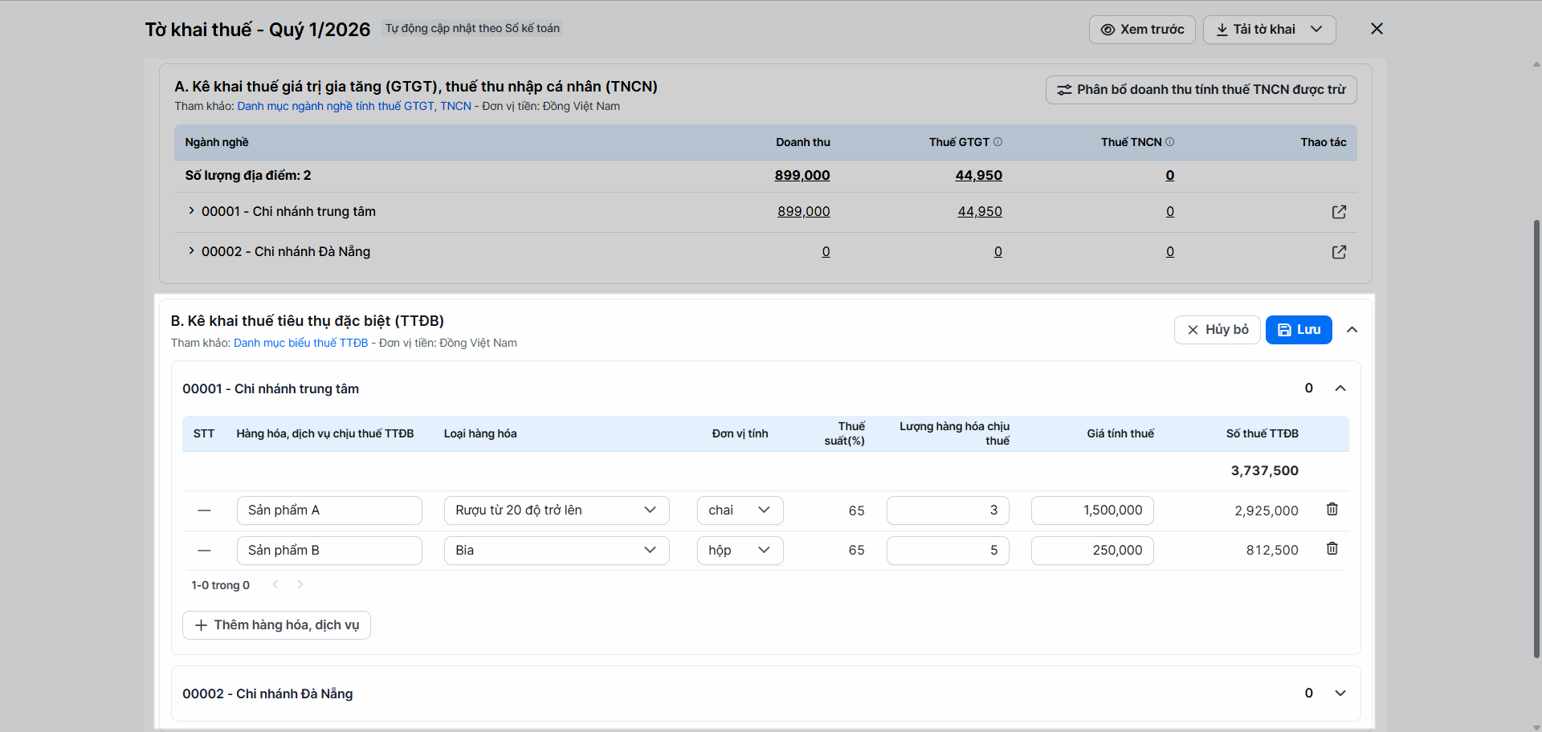Close the tax declaration dialog

click(1377, 29)
